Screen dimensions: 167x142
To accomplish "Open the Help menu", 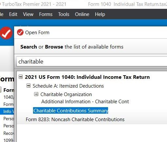I will (x=100, y=14).
